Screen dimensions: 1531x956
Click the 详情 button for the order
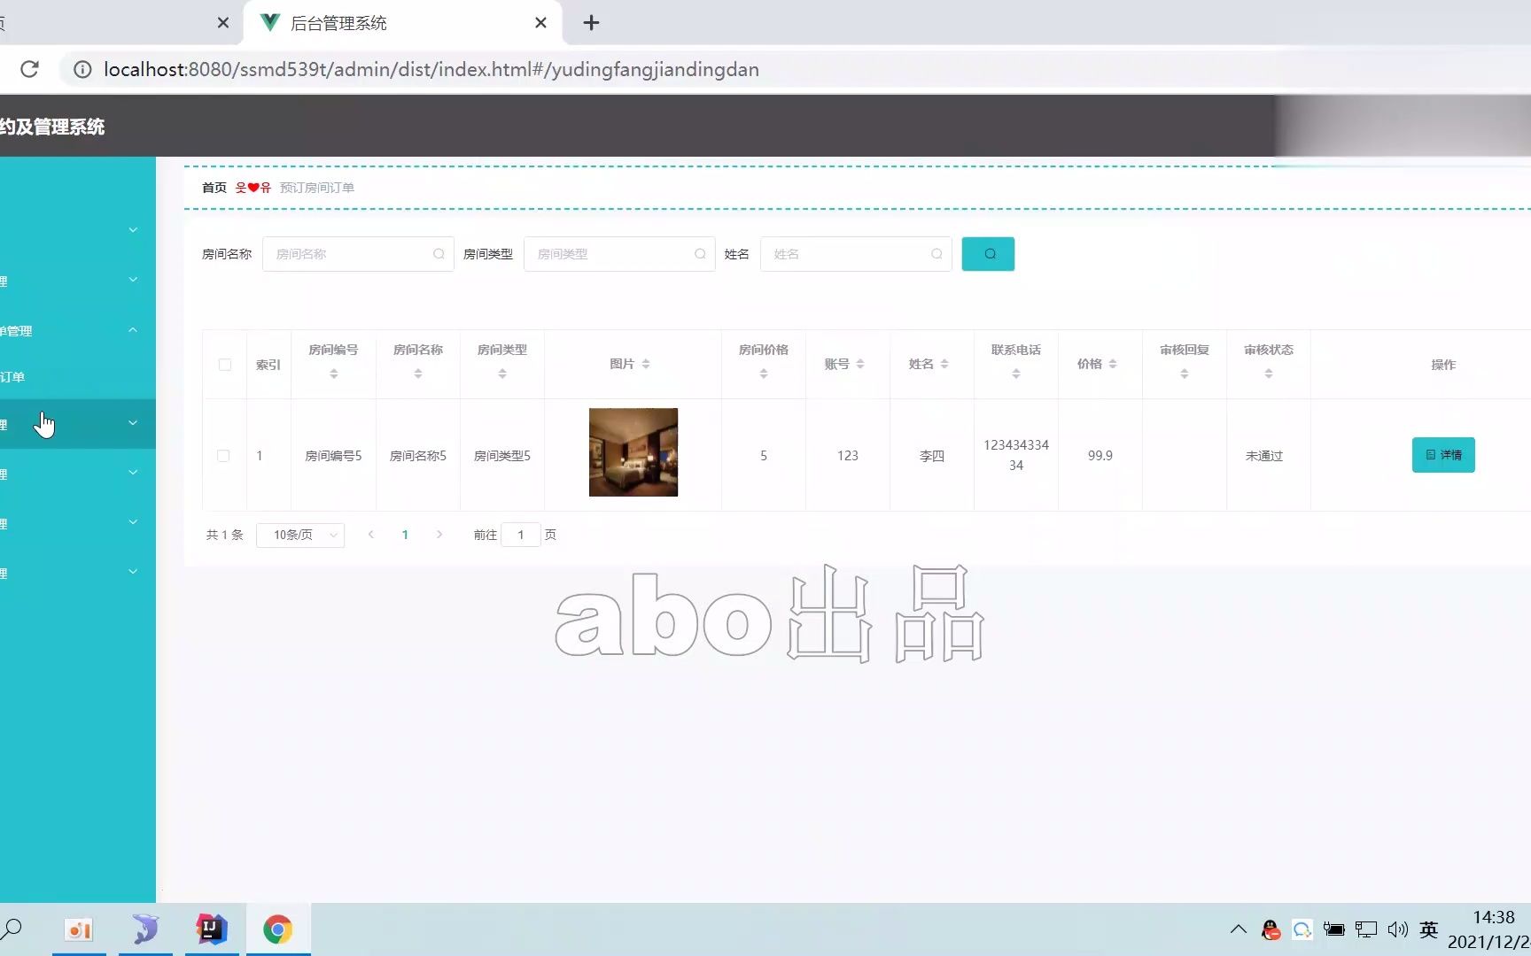pos(1443,454)
